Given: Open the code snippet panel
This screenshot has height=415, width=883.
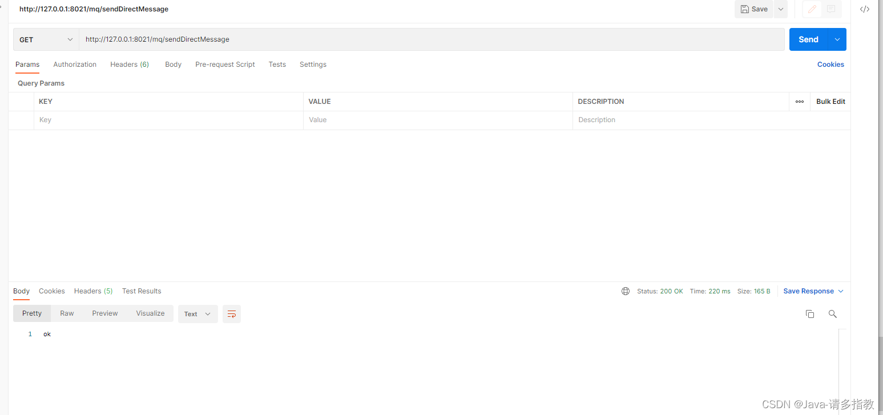Looking at the screenshot, I should (x=864, y=9).
